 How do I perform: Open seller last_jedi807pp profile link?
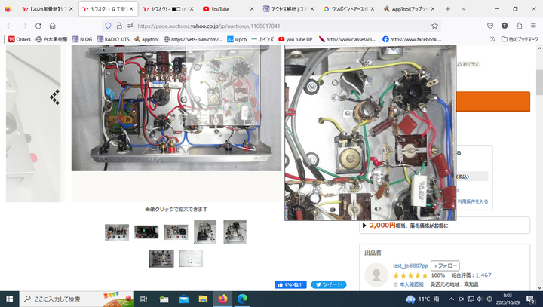coord(410,266)
